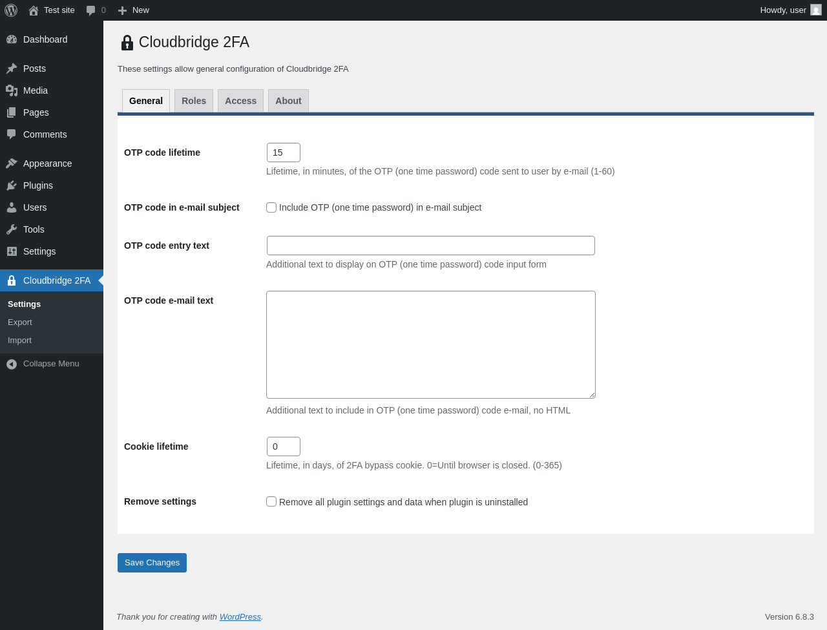The image size is (827, 630).
Task: Open the Export submenu item
Action: (20, 322)
